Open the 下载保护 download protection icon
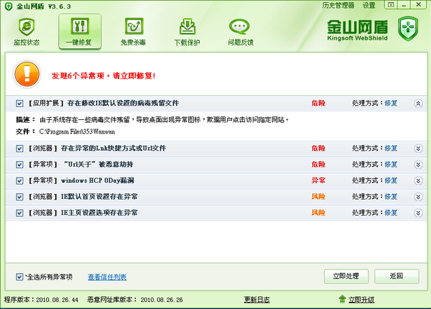Screen dimensions: 431x309 [187, 27]
